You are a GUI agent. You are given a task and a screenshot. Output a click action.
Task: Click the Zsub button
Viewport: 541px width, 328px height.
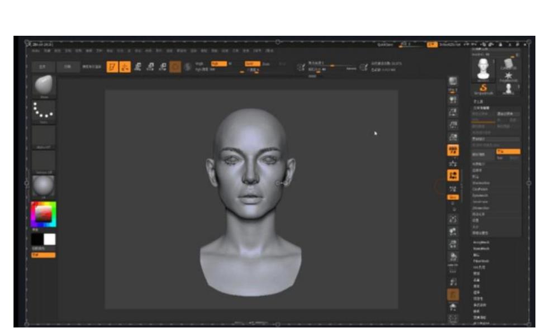(x=266, y=64)
